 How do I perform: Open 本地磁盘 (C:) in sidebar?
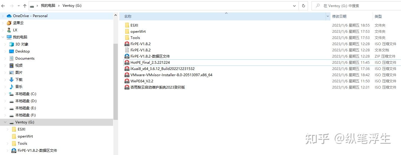(26, 94)
